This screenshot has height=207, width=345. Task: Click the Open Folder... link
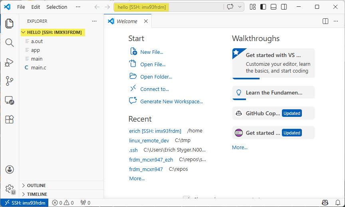(x=156, y=77)
